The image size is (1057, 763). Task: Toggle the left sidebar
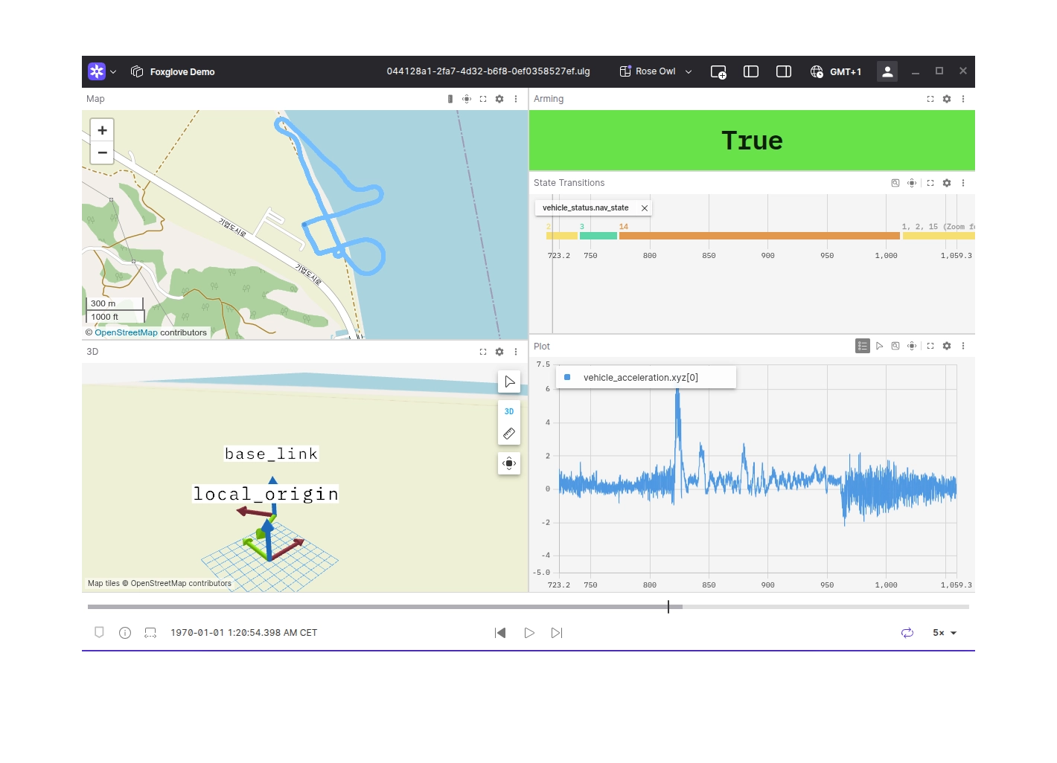751,72
